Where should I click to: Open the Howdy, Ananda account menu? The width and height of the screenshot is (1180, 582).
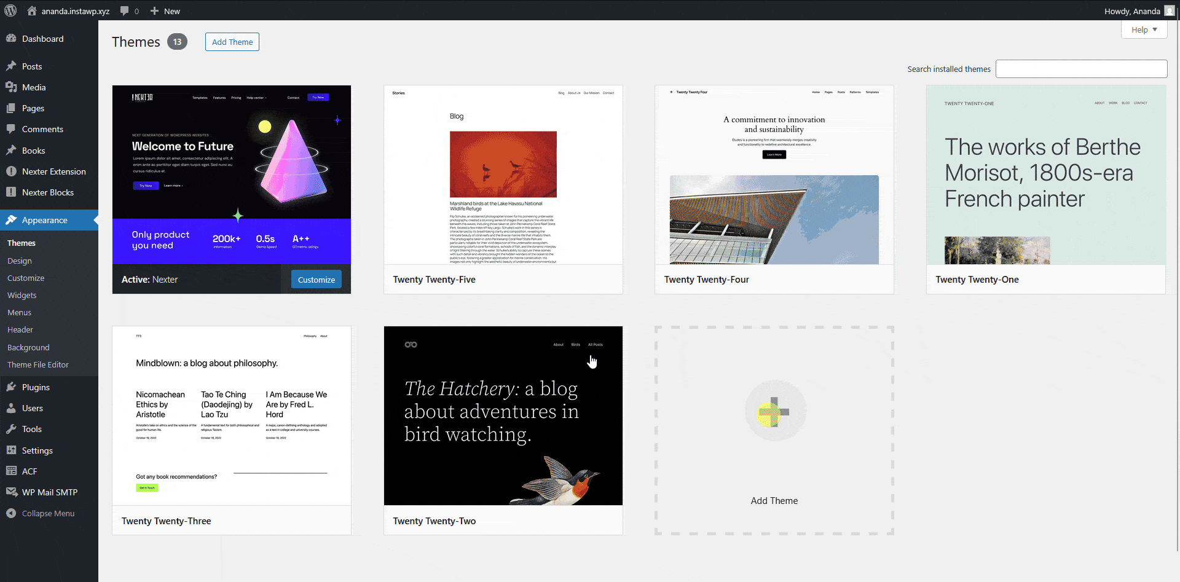[x=1138, y=11]
